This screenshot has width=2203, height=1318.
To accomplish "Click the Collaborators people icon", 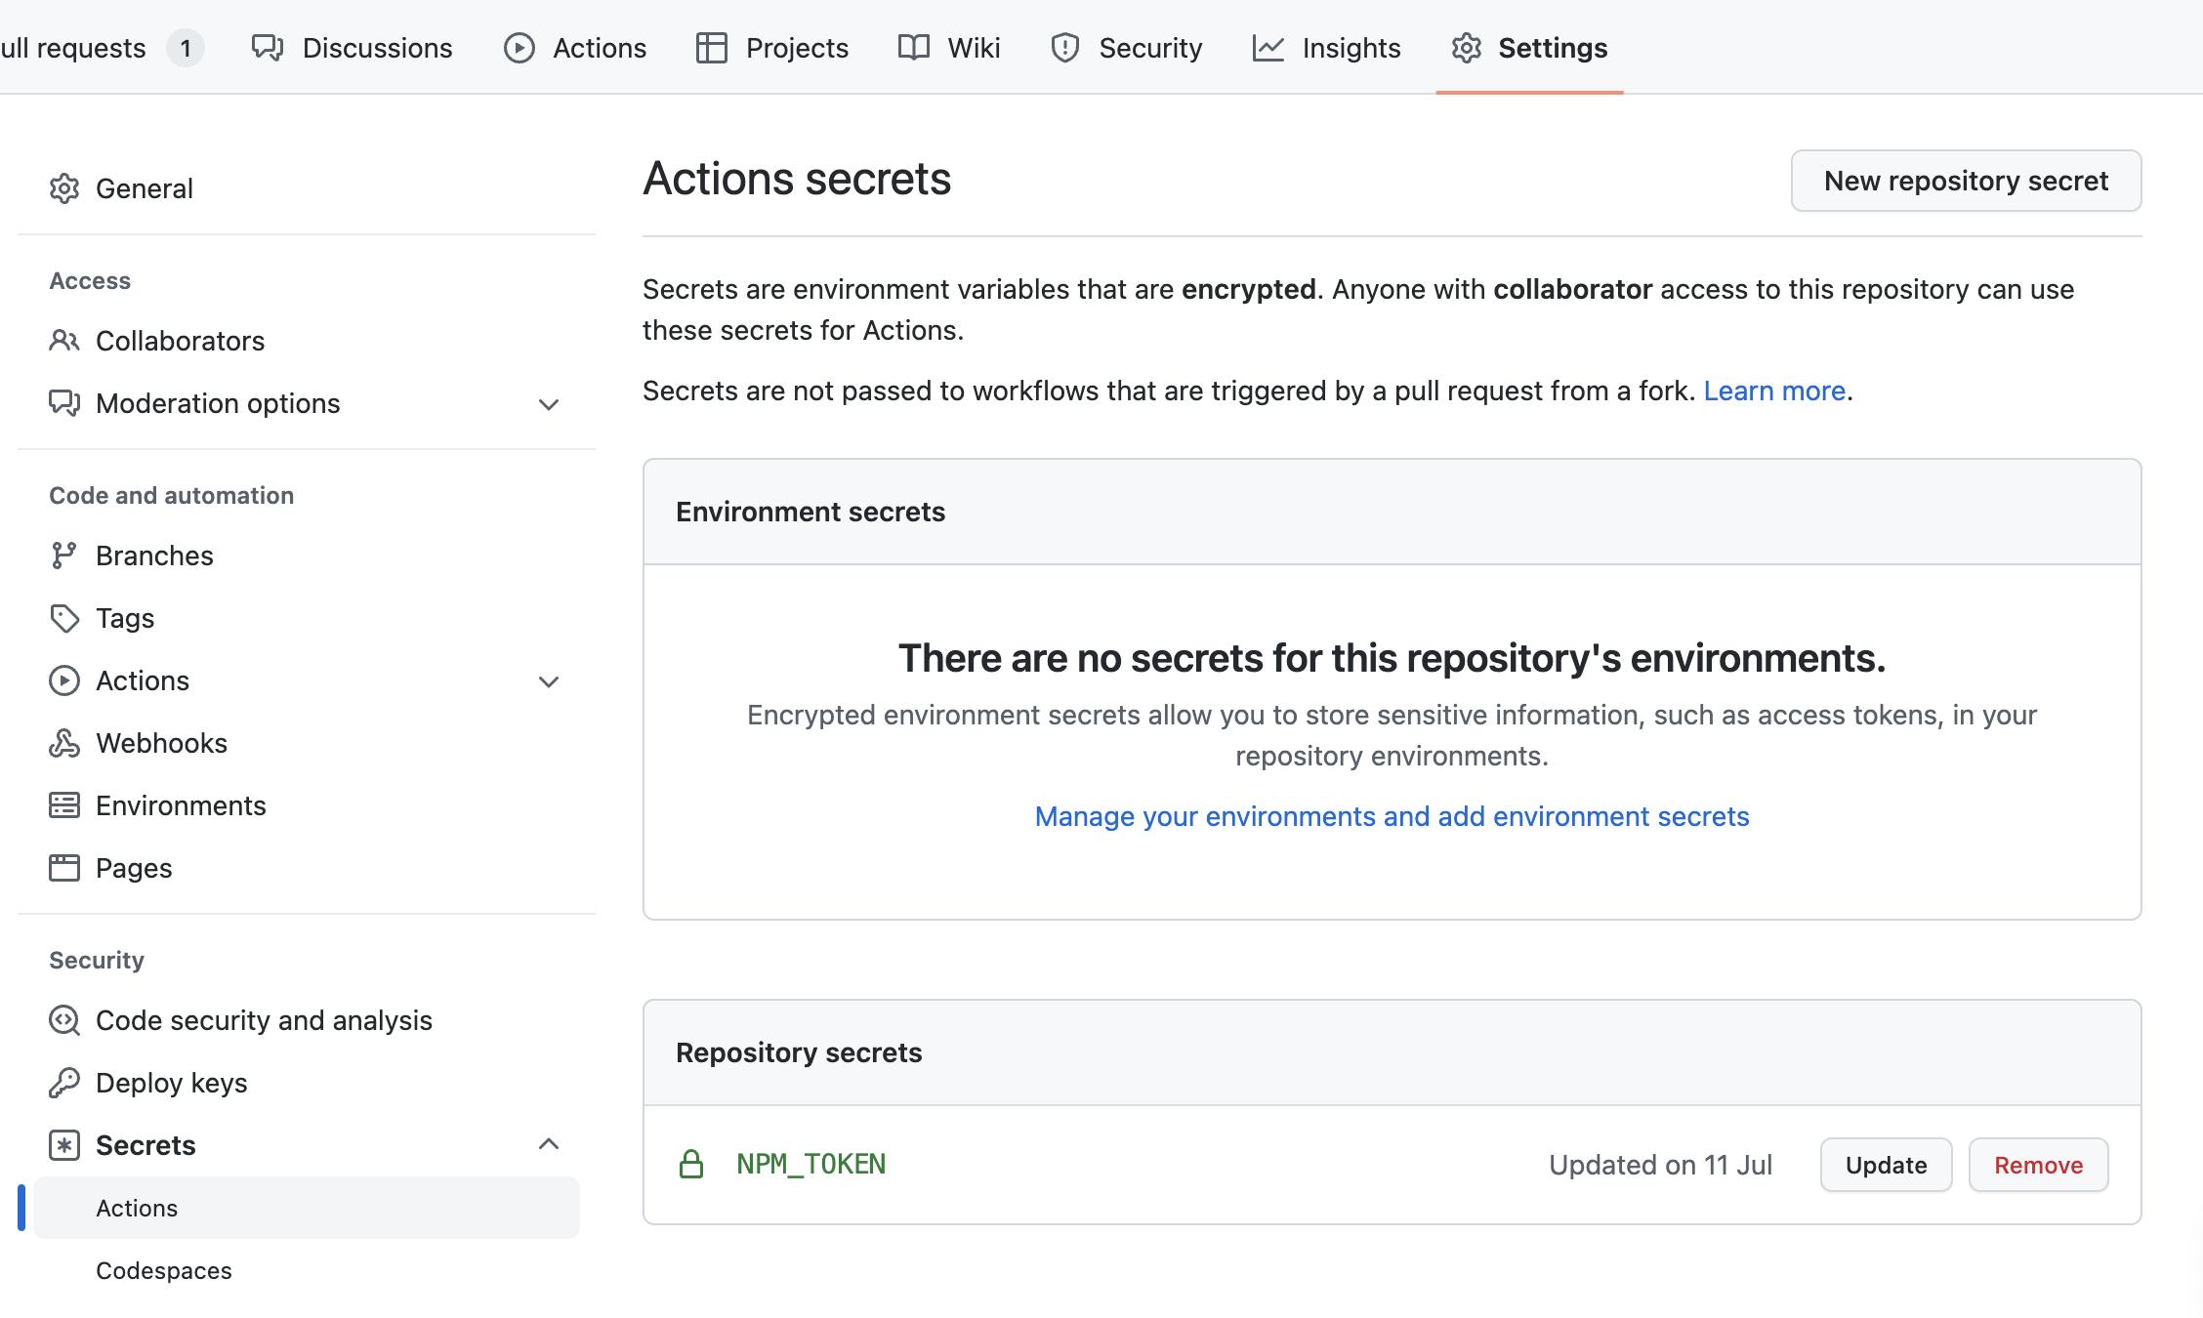I will (64, 341).
